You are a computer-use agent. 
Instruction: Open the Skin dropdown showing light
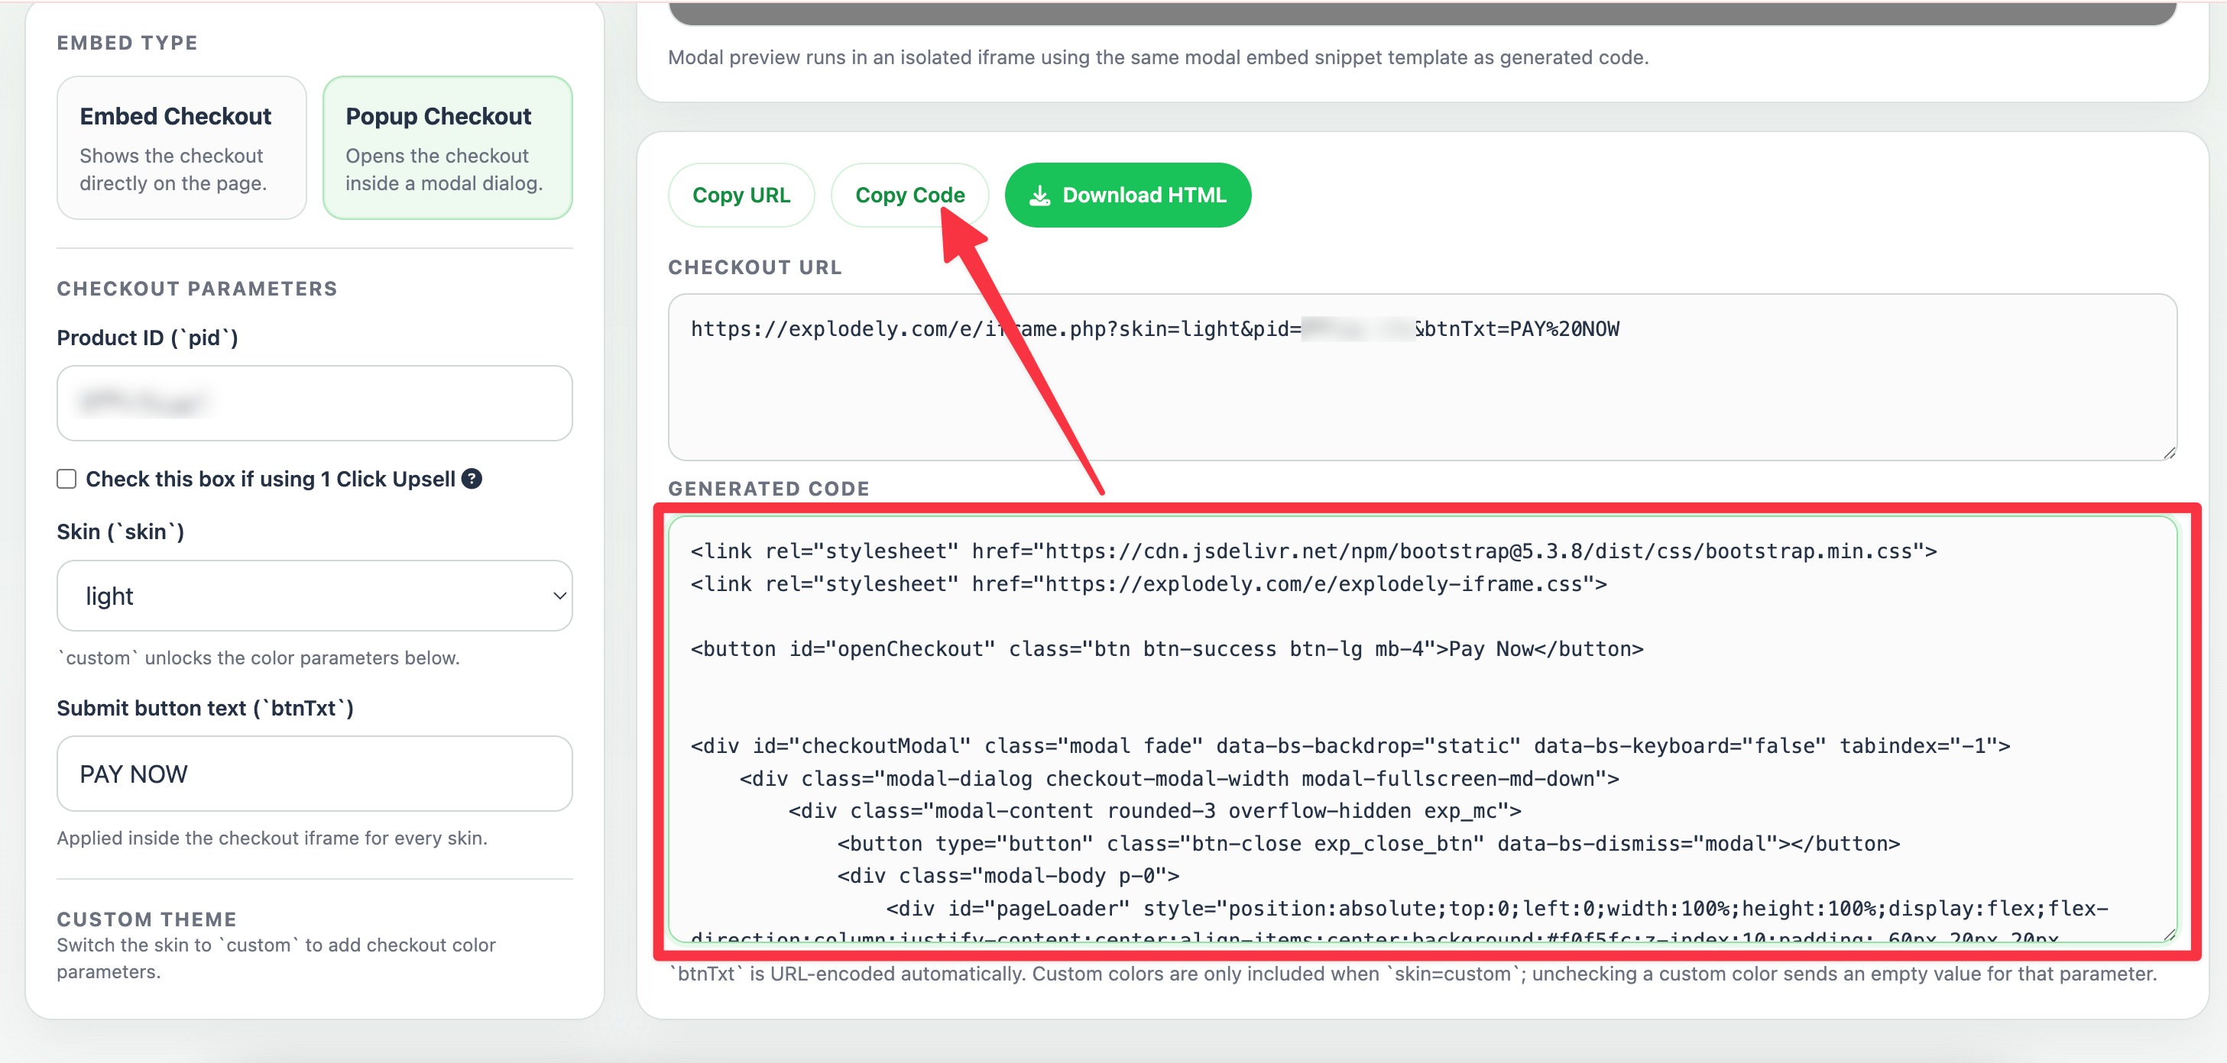coord(314,596)
